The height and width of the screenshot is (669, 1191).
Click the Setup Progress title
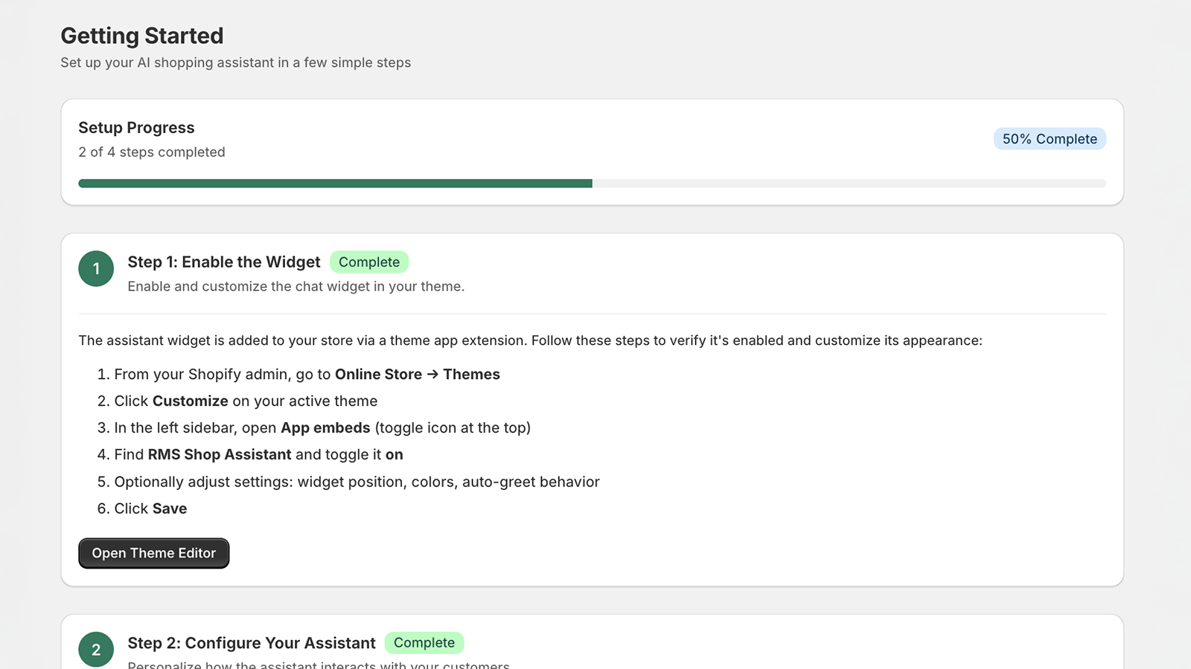(136, 128)
